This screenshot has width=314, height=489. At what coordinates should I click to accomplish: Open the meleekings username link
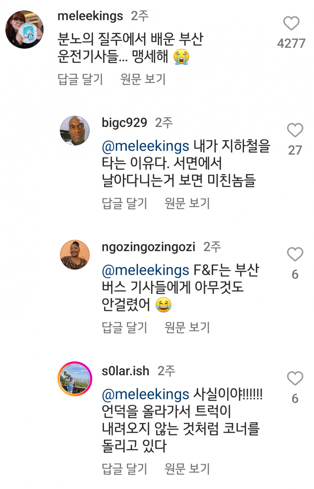pyautogui.click(x=90, y=16)
